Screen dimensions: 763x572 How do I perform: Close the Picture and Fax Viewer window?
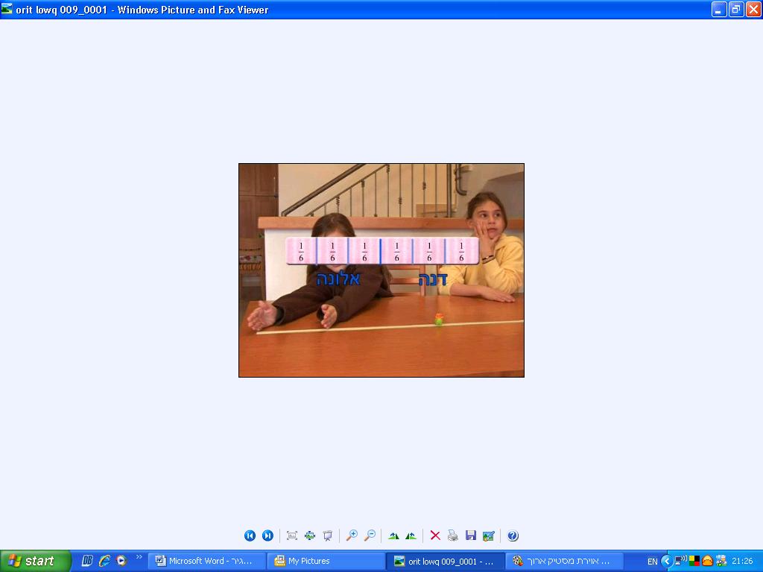click(x=753, y=9)
